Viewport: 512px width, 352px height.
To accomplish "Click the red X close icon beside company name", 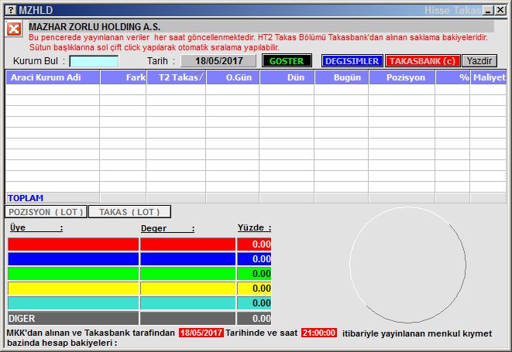I will (14, 29).
